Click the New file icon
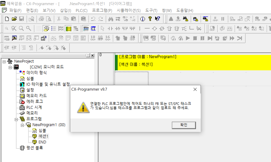The image size is (271, 162). coord(7,19)
